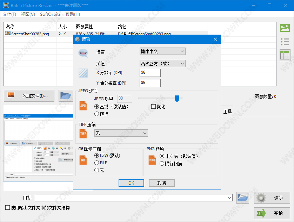Click the options dialog gear icon
Viewport: 294px width, 222px height.
77,39
